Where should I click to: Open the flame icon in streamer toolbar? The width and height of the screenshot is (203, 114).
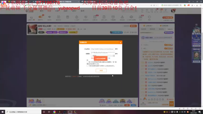point(77,17)
